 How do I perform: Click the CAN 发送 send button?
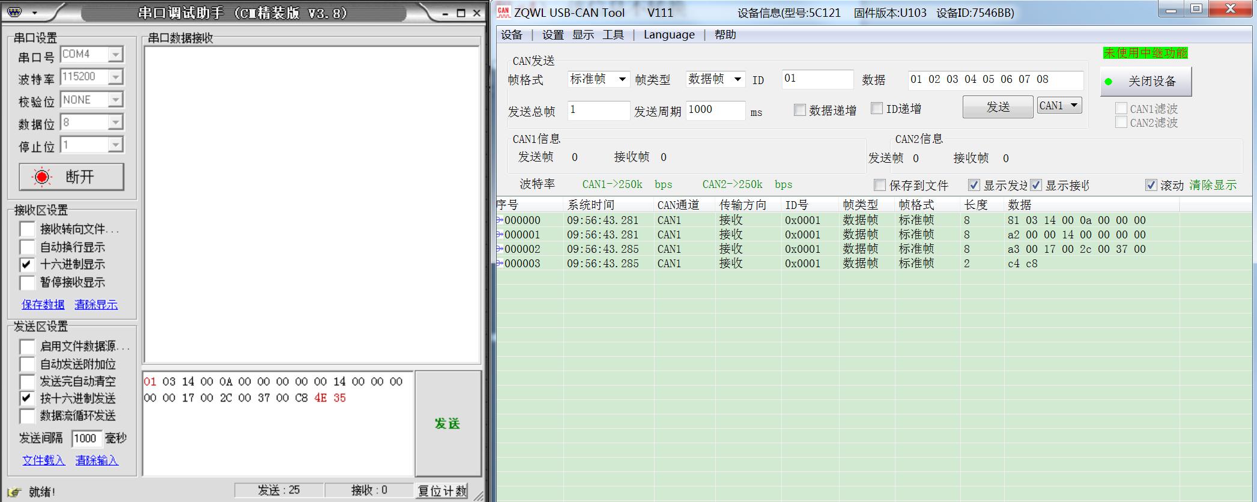tap(998, 107)
